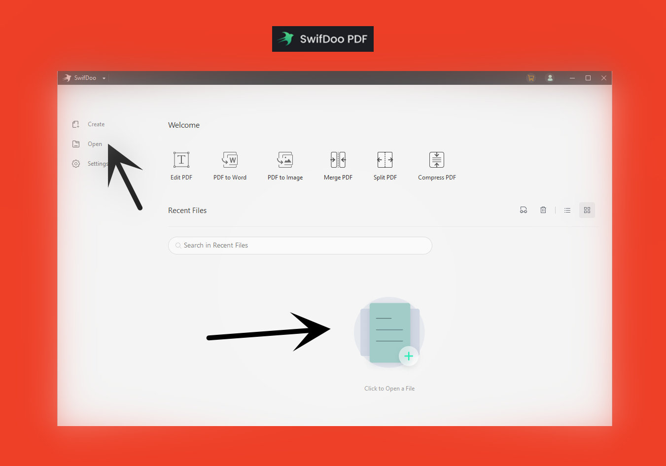Select Open in the sidebar
The height and width of the screenshot is (466, 666).
(x=95, y=144)
